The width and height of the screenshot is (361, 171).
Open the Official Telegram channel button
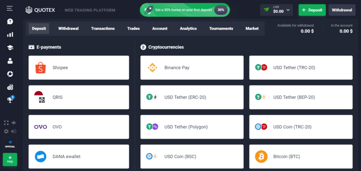click(x=10, y=144)
